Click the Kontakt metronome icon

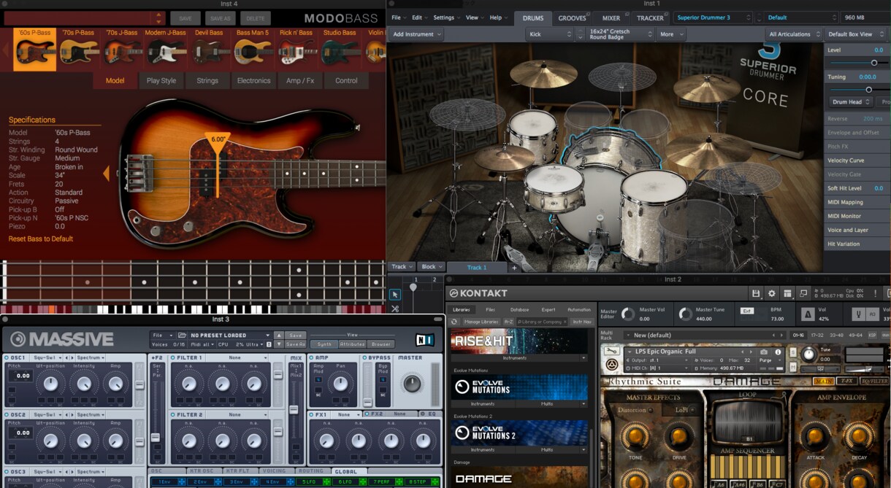pos(808,314)
